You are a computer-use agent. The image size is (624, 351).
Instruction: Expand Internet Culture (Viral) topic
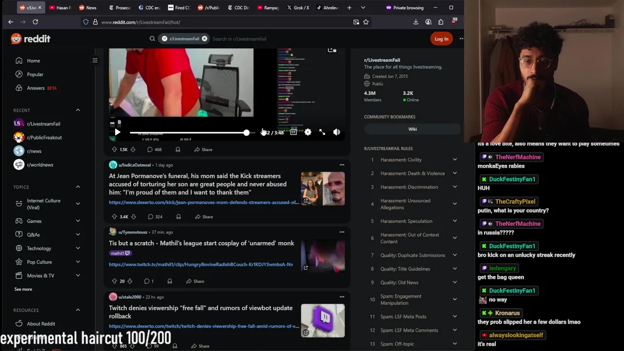(78, 204)
